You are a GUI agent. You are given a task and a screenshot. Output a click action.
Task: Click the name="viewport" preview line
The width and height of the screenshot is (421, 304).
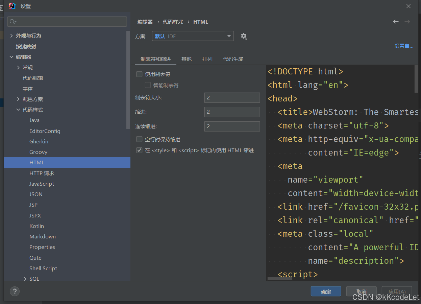coord(325,180)
